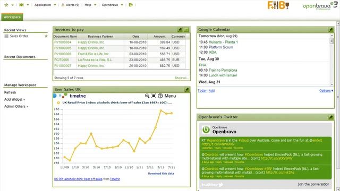The image size is (340, 191).
Task: Open the timetric chart Menu
Action: (x=170, y=95)
